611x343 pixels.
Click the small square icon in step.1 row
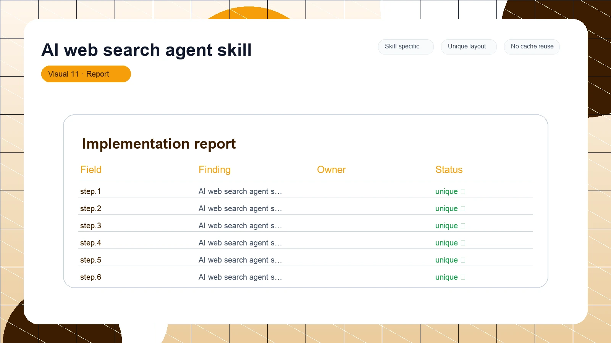point(463,192)
